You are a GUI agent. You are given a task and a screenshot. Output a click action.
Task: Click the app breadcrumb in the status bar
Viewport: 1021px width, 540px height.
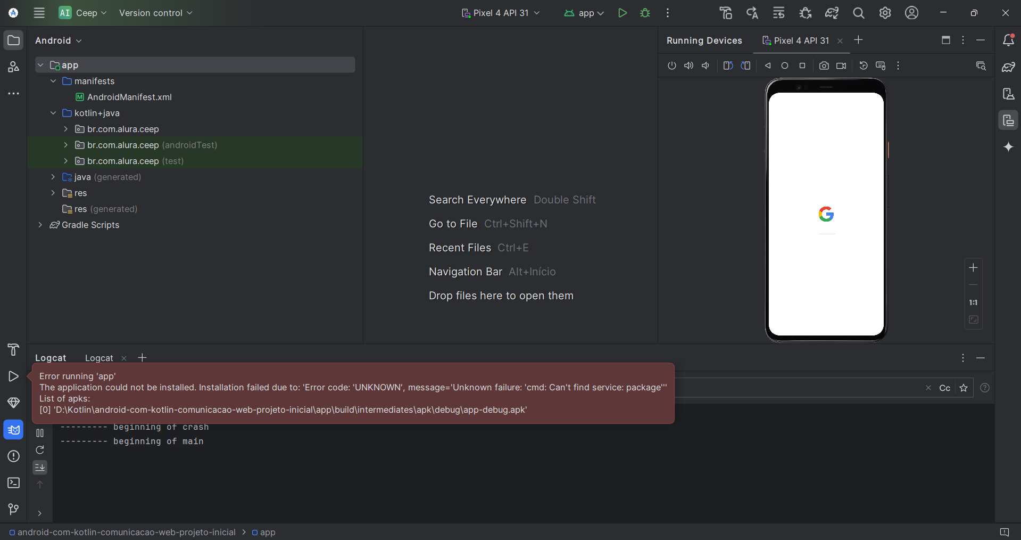click(x=263, y=532)
